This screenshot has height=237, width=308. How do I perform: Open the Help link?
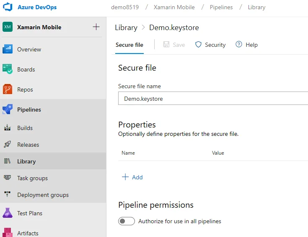tap(251, 45)
